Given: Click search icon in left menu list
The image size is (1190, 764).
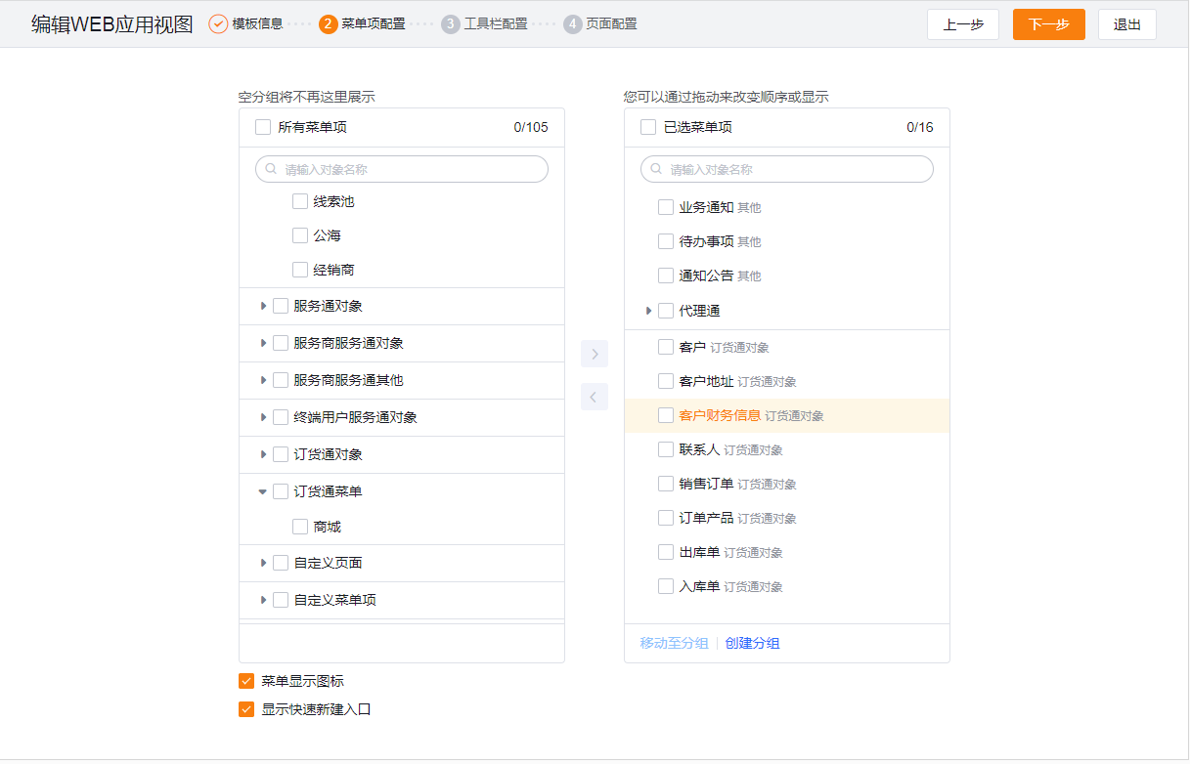Looking at the screenshot, I should (272, 169).
